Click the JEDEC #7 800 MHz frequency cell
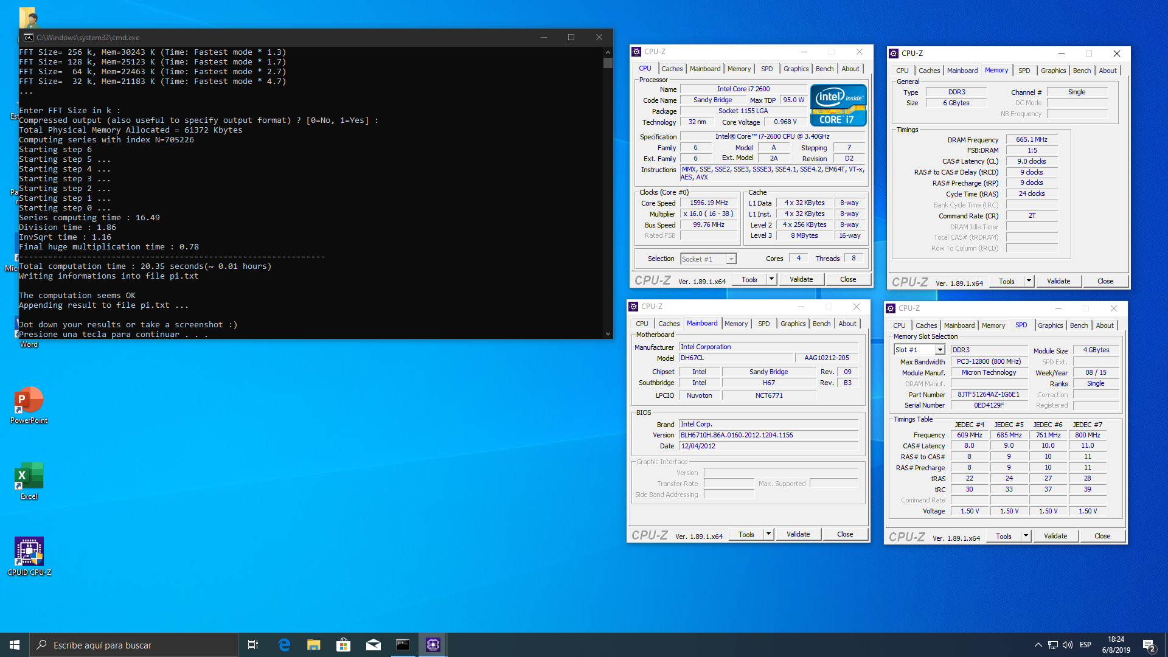1168x657 pixels. pyautogui.click(x=1087, y=435)
